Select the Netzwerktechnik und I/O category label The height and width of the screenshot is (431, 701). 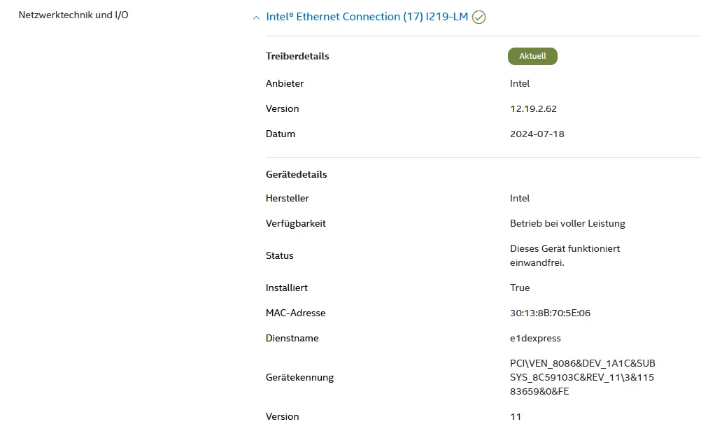(x=73, y=15)
